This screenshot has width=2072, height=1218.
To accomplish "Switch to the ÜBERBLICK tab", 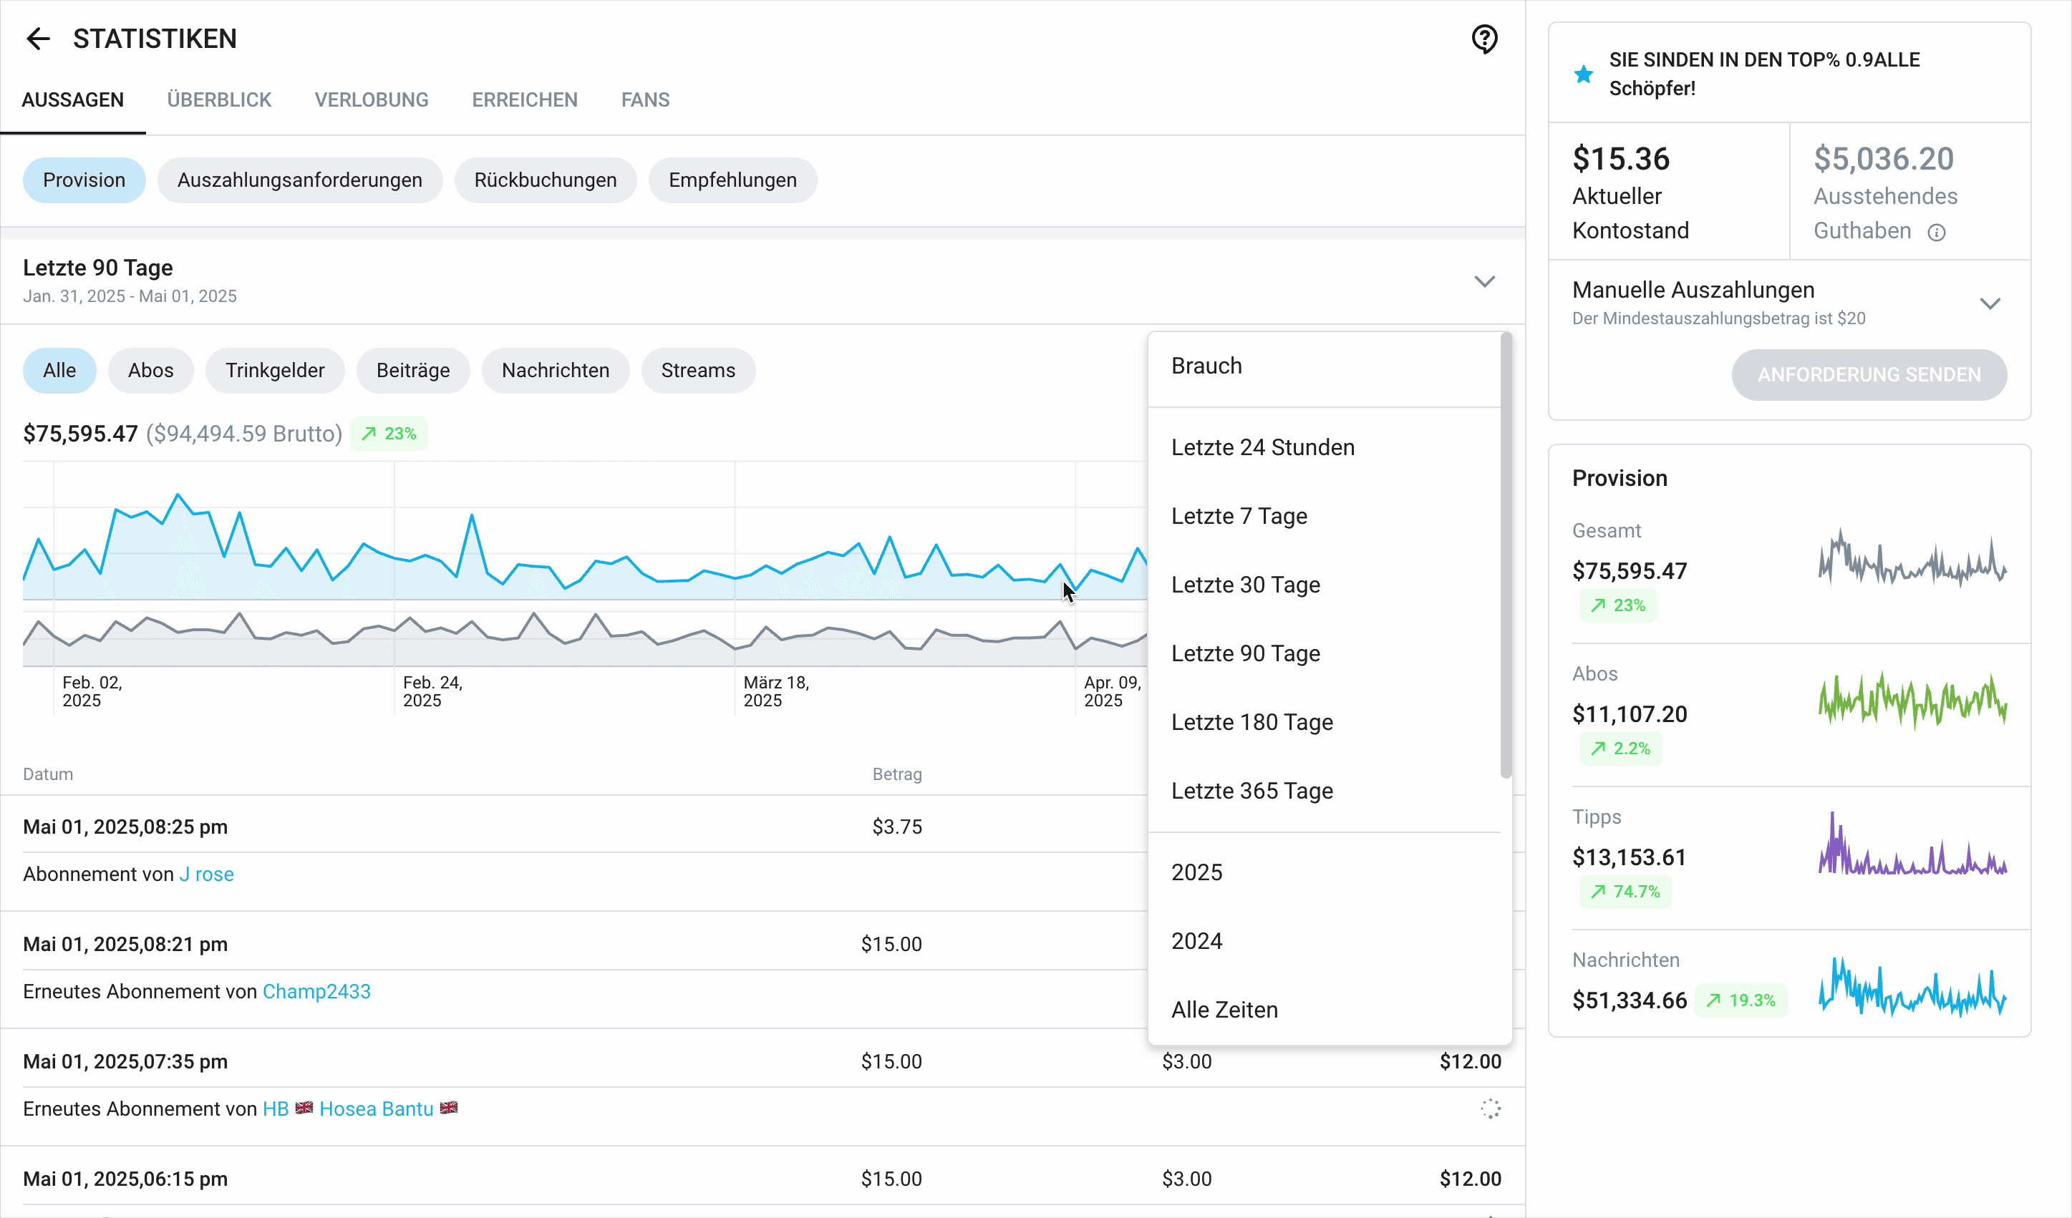I will pyautogui.click(x=218, y=100).
